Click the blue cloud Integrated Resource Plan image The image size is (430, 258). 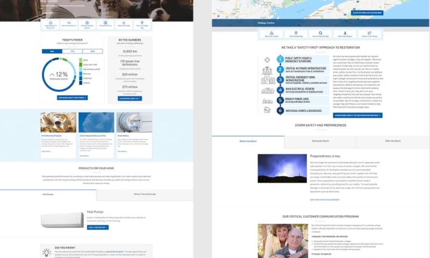point(96,123)
